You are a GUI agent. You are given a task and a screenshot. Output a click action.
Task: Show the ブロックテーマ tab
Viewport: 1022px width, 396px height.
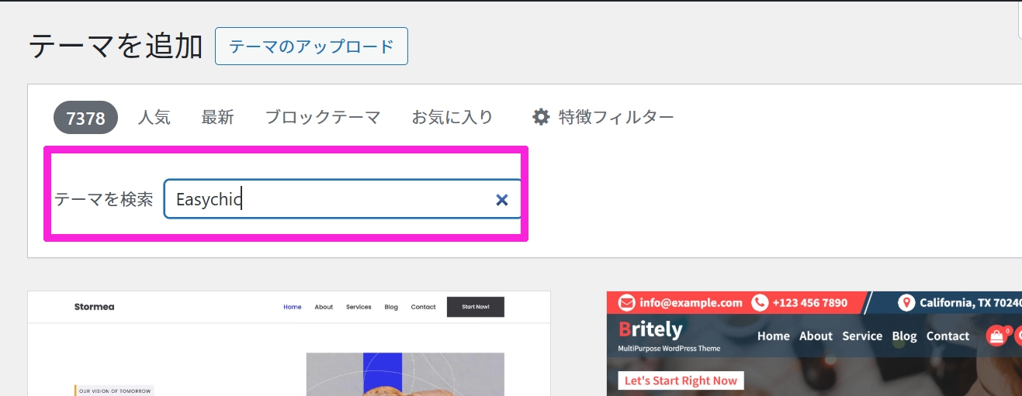click(323, 118)
